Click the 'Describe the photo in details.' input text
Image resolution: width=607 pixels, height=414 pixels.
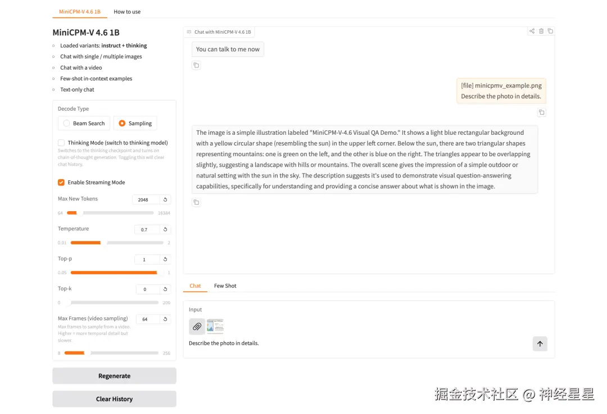[x=224, y=343]
